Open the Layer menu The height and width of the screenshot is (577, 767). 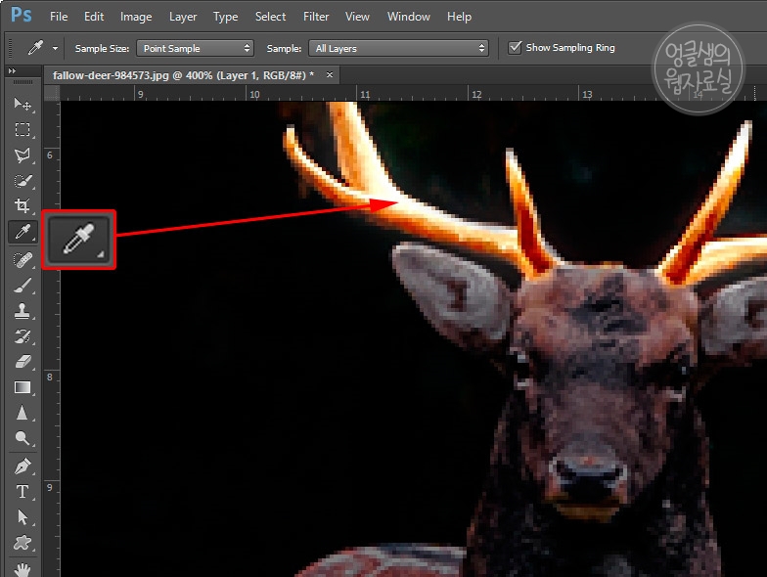(183, 17)
